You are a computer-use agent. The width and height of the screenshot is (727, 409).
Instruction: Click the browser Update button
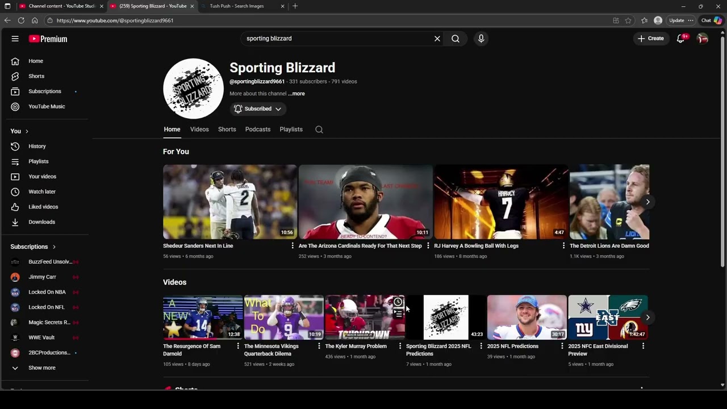(681, 20)
